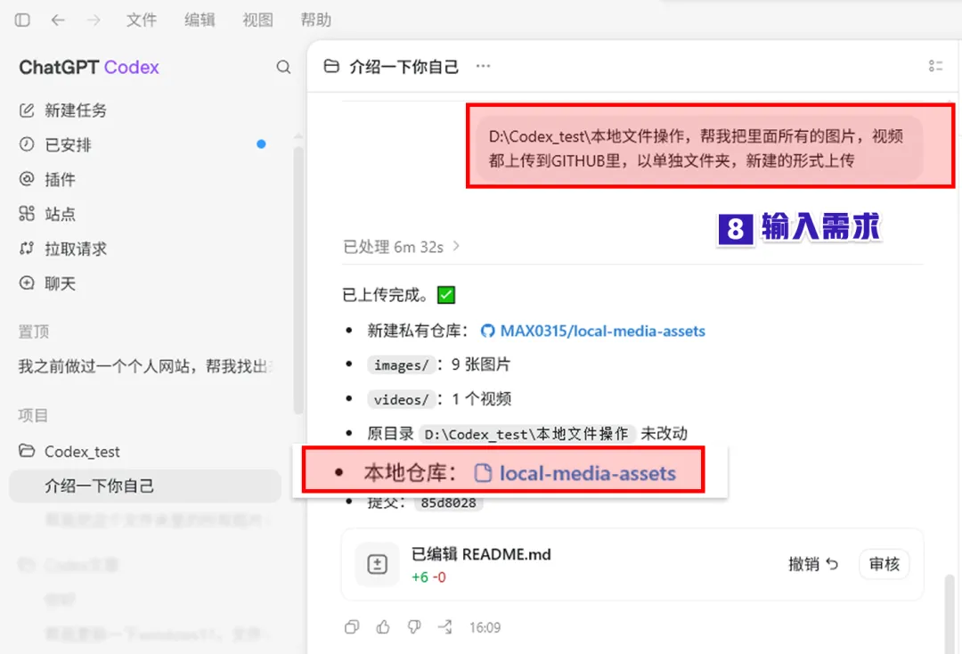Click the diff icon beside 已编辑 README.md
The height and width of the screenshot is (654, 962).
tap(378, 564)
